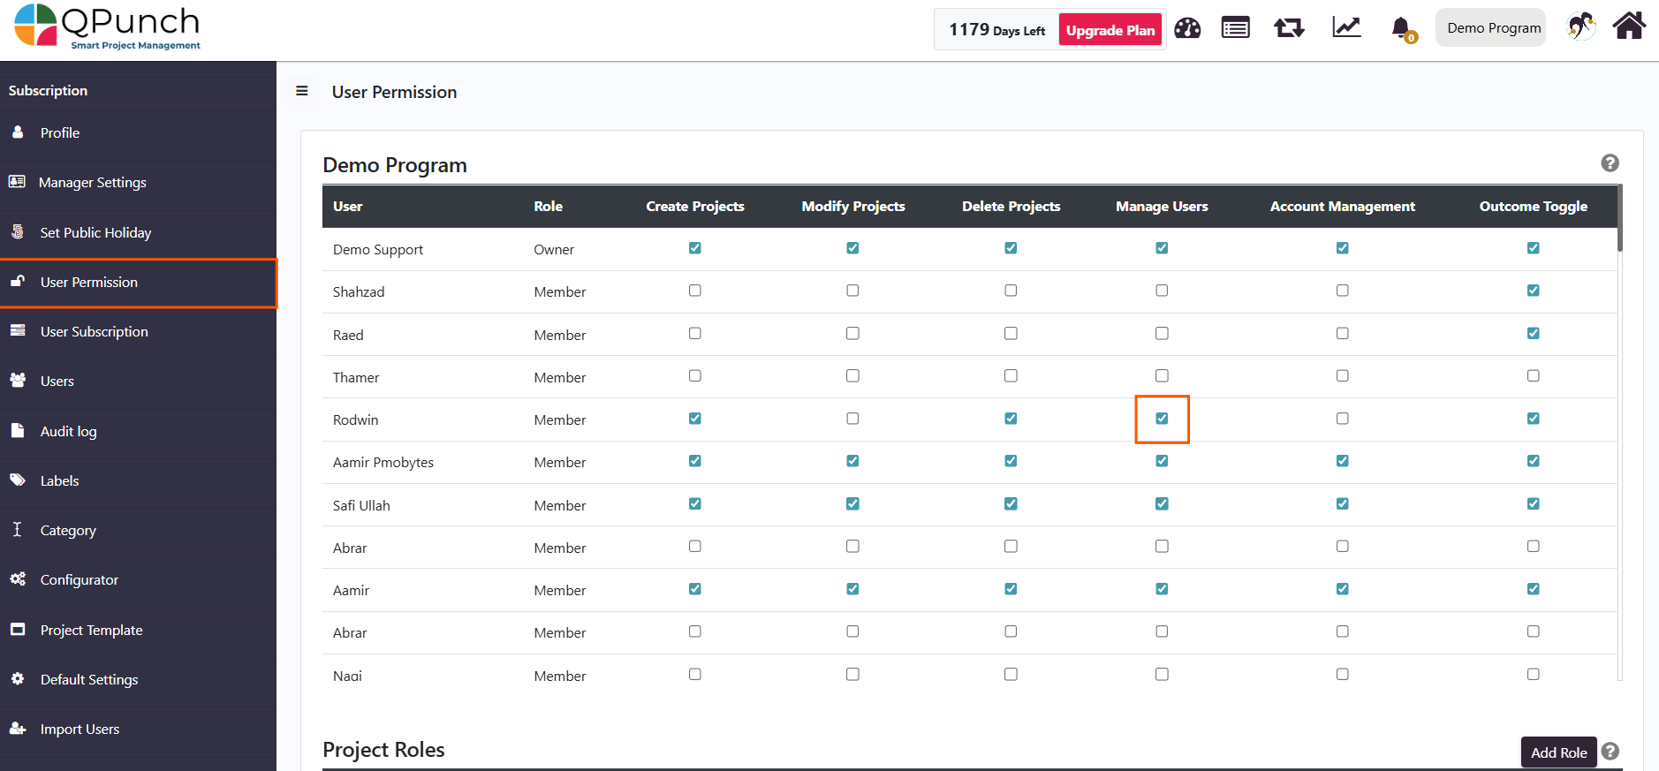Click the Upgrade Plan button

coord(1110,30)
